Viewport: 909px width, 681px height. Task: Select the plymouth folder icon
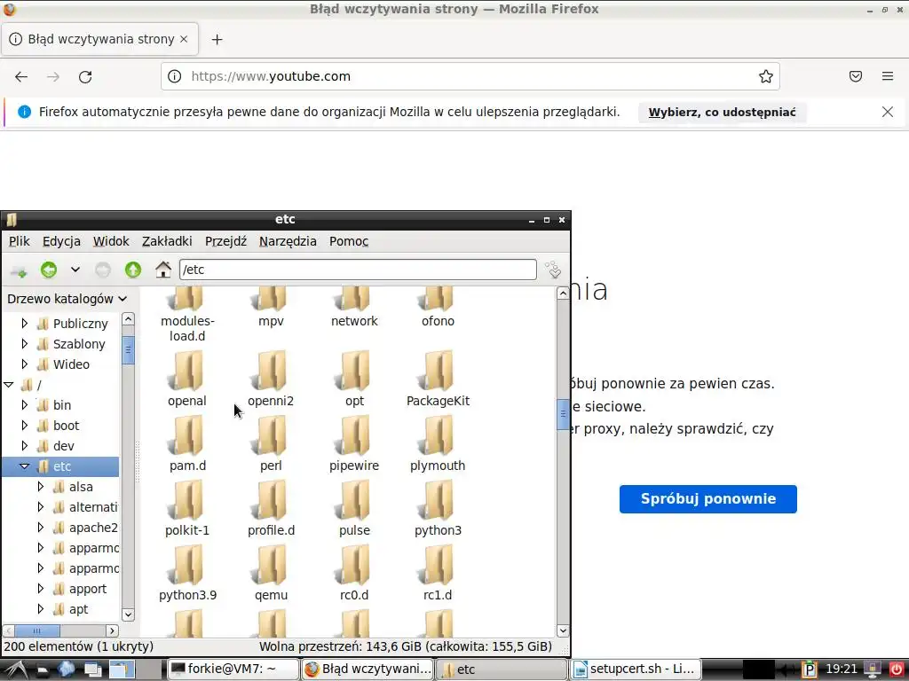438,435
